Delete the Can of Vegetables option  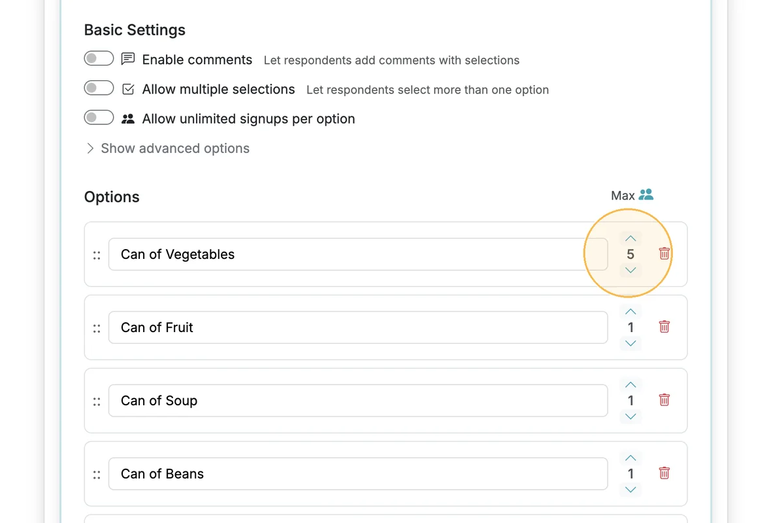click(x=664, y=254)
